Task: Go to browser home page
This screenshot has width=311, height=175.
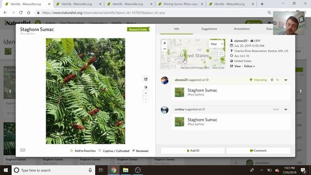Action: [29, 13]
